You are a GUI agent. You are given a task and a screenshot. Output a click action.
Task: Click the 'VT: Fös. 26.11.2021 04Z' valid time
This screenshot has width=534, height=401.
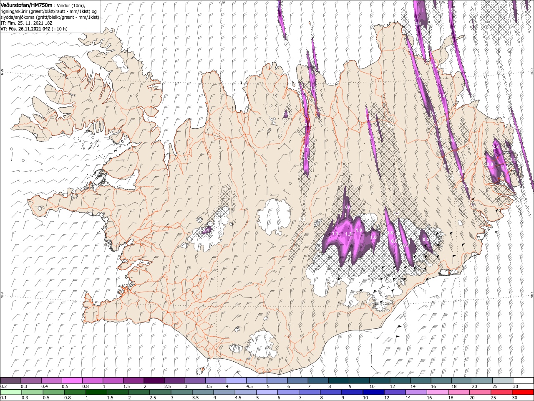pyautogui.click(x=25, y=29)
